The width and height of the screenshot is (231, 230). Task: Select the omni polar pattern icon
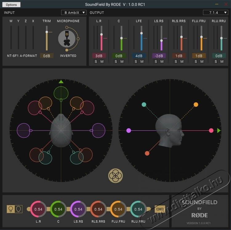coord(11,209)
